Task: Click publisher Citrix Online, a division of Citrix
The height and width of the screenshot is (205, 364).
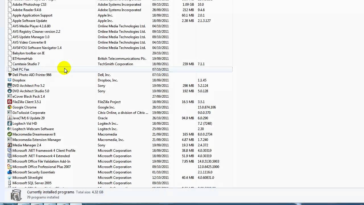Action: click(123, 113)
